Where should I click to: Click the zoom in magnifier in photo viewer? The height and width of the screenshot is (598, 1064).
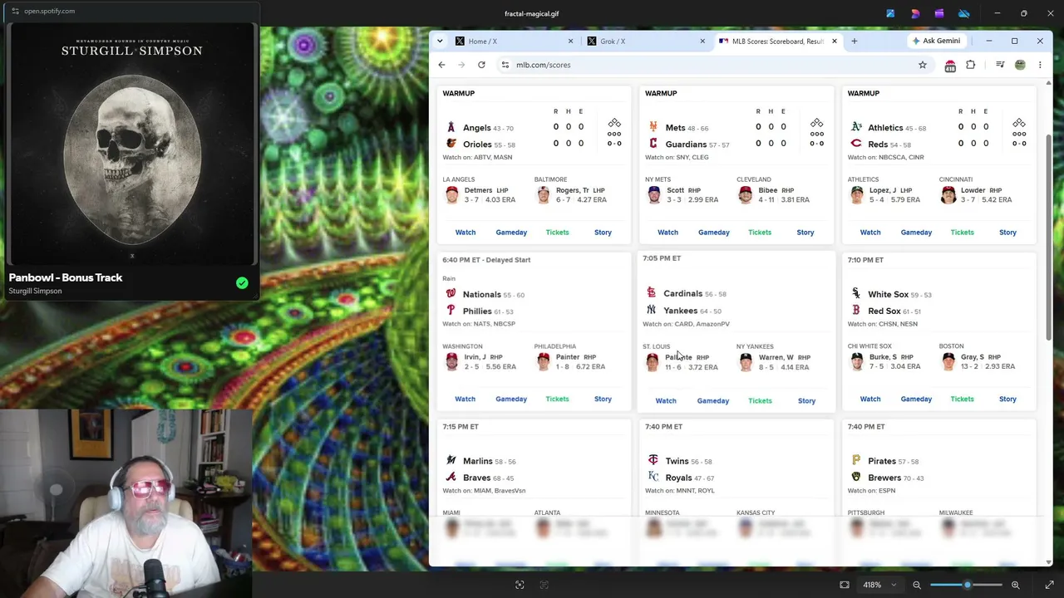1015,585
